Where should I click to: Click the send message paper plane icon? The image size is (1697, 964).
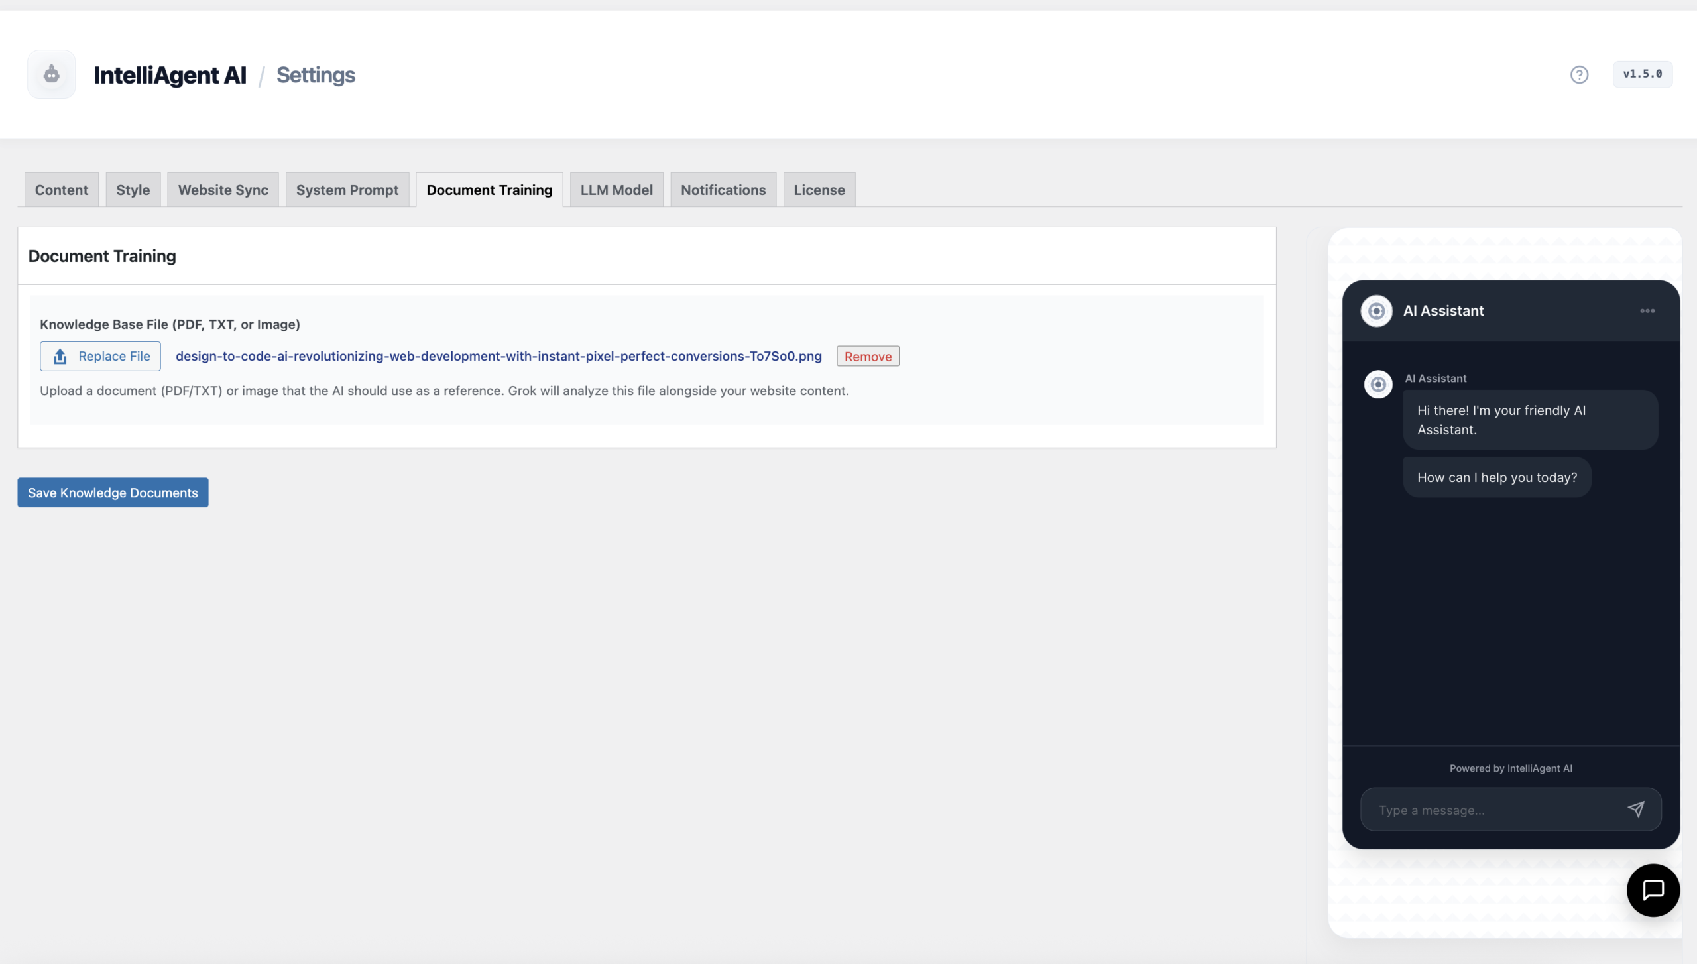point(1635,809)
